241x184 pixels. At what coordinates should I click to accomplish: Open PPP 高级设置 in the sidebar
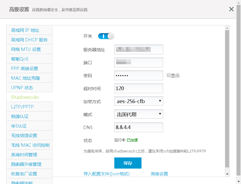click(29, 68)
